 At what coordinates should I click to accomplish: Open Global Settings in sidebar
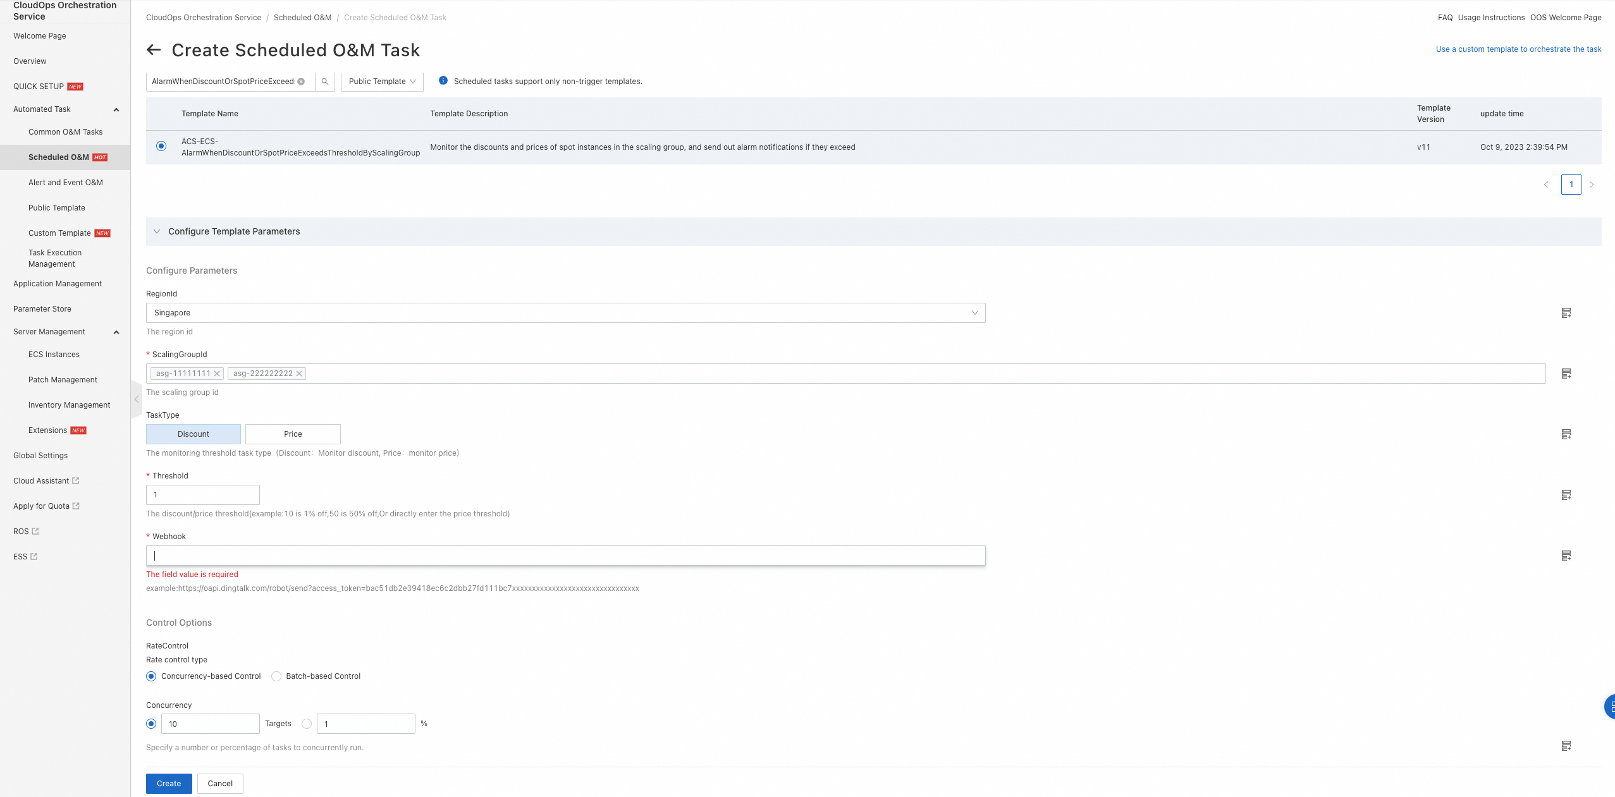40,456
